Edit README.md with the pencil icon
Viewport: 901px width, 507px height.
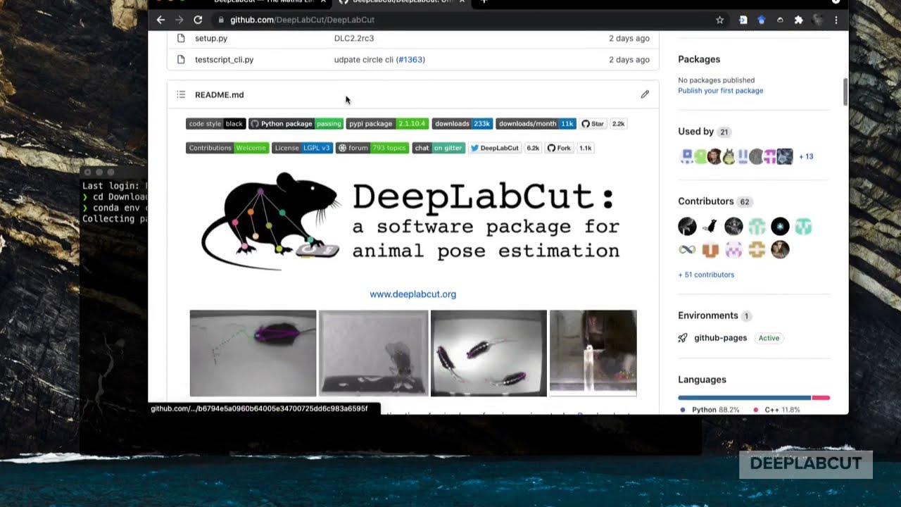click(x=645, y=94)
